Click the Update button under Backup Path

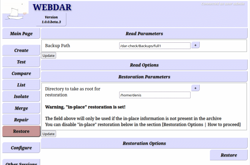pyautogui.click(x=48, y=56)
